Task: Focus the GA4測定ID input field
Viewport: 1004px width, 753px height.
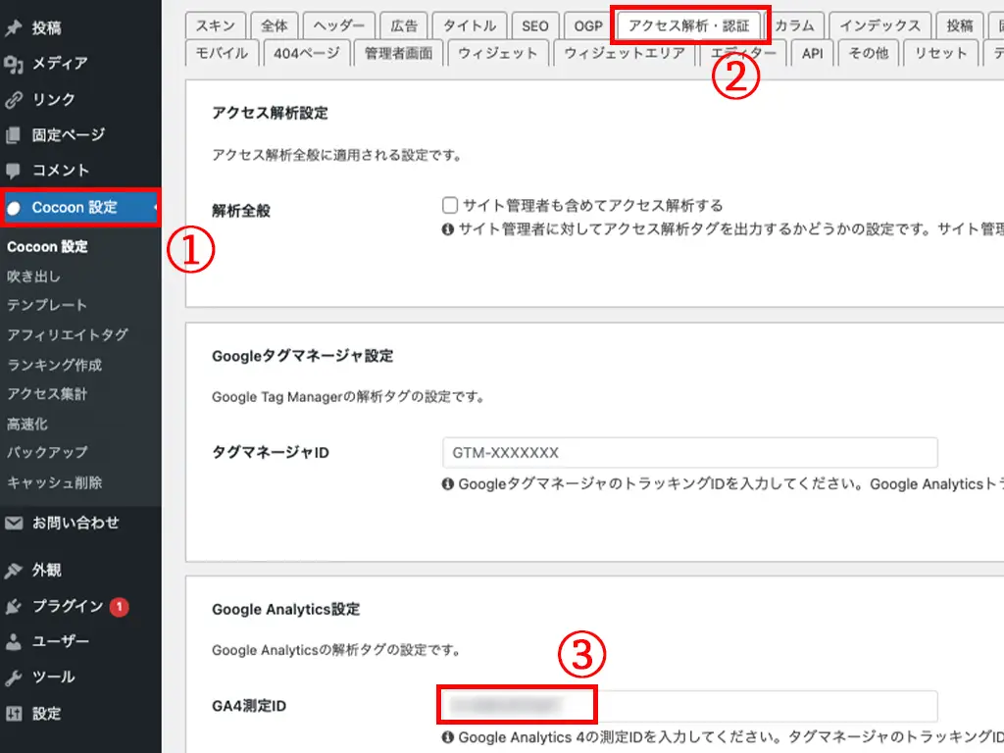Action: [689, 706]
